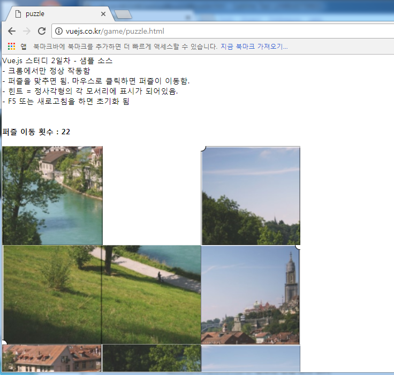Reload the puzzle page

click(42, 31)
